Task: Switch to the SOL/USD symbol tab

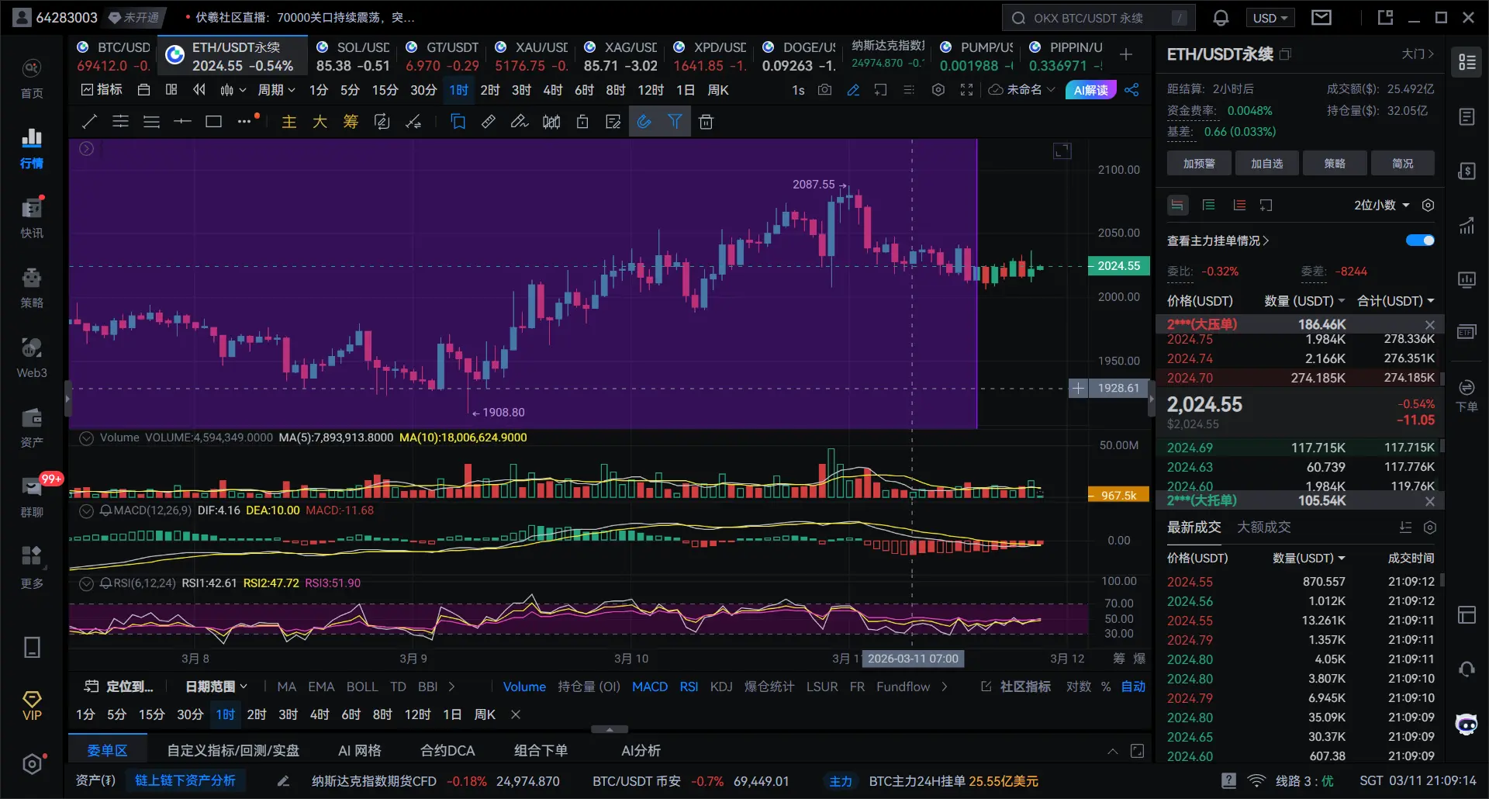Action: (x=353, y=57)
